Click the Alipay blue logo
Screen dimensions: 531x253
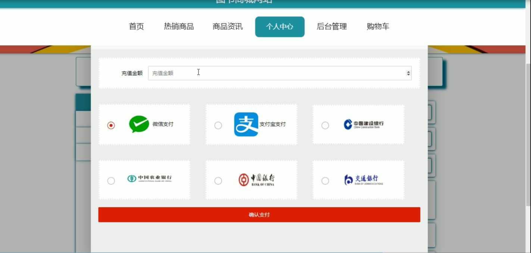(246, 124)
